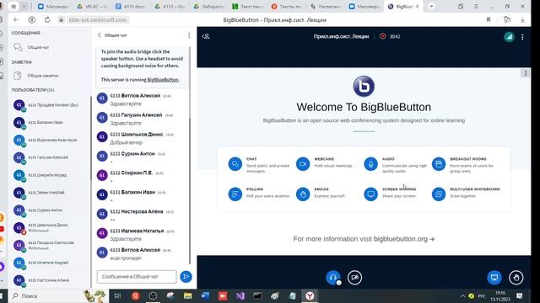
Task: Open the meeting options three-dot menu
Action: [x=522, y=37]
